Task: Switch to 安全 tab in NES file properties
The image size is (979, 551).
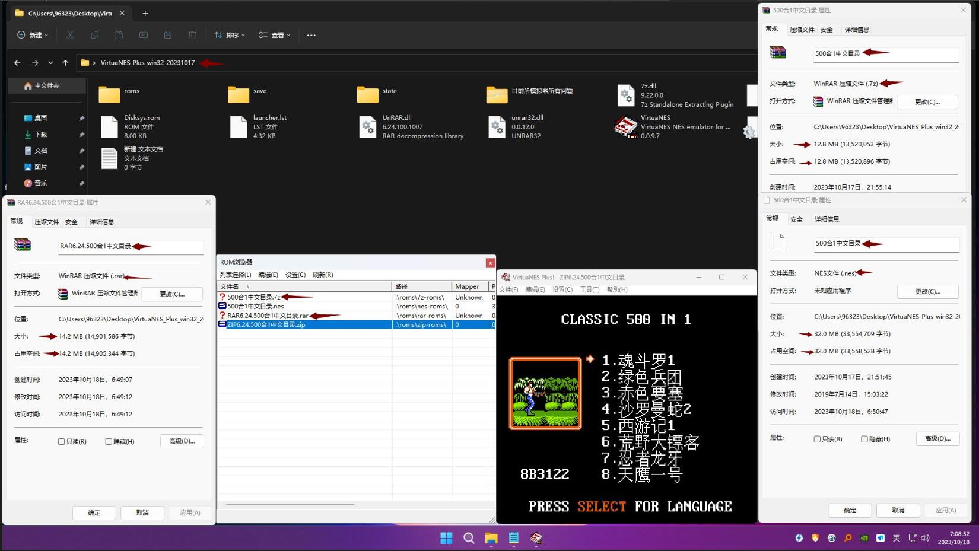Action: click(x=796, y=219)
